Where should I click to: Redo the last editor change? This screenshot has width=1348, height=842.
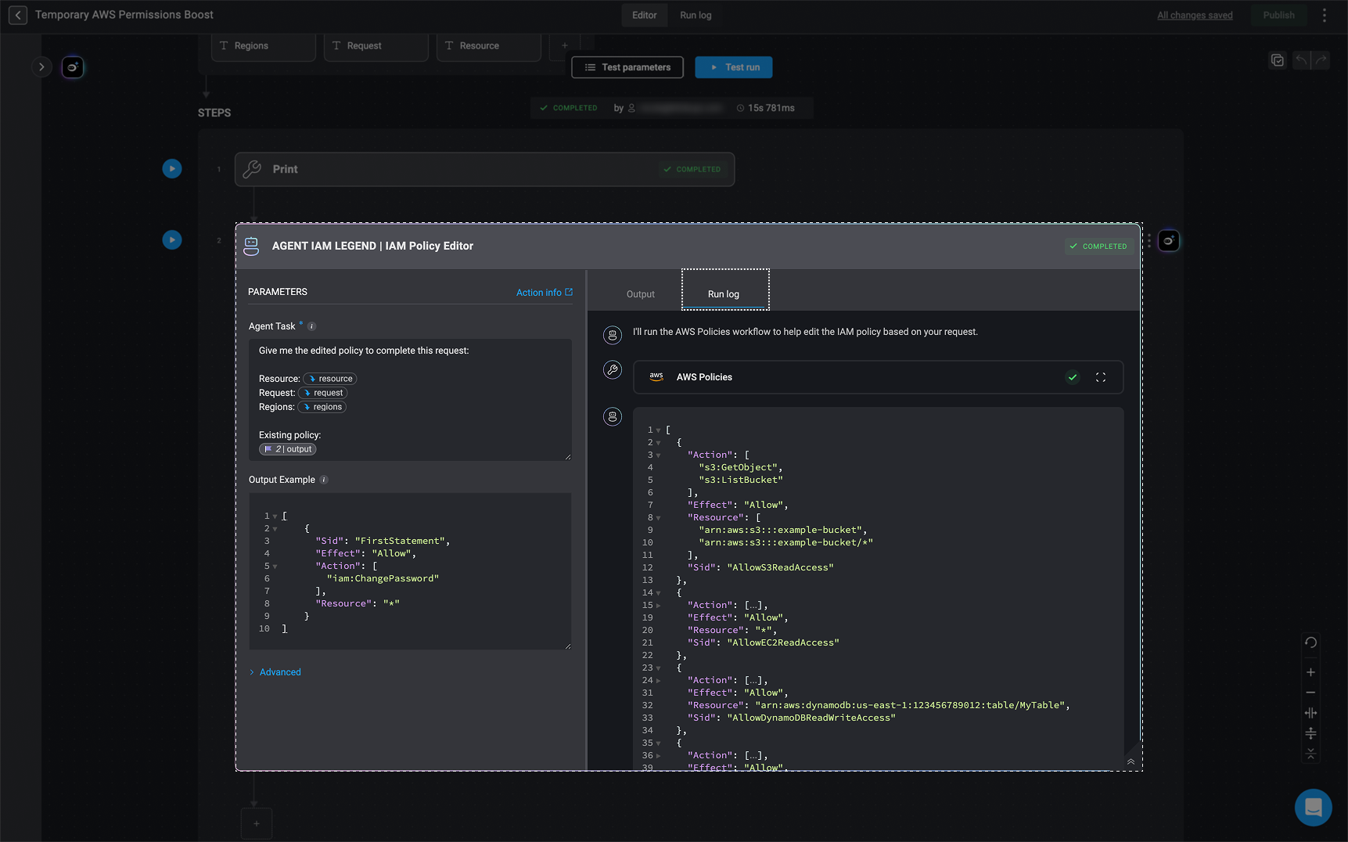tap(1321, 60)
